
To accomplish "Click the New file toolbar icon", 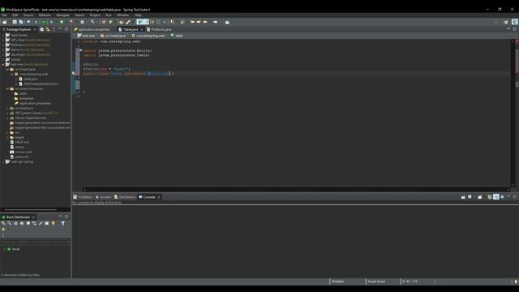I will click(x=5, y=22).
